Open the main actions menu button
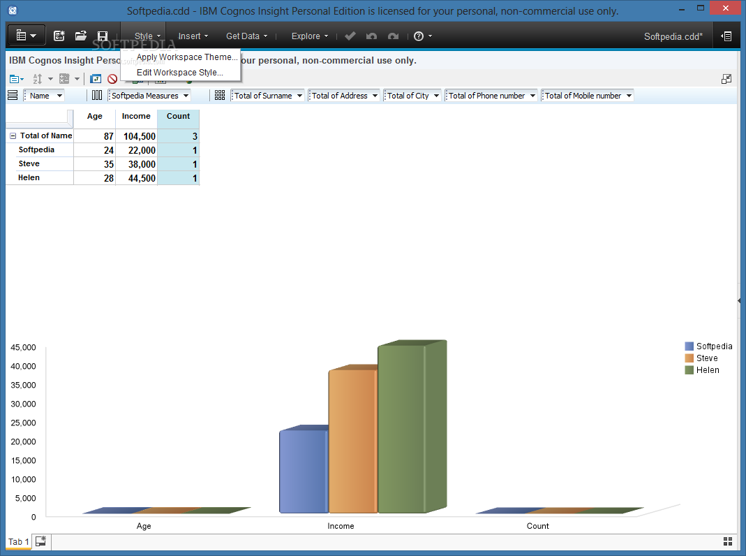 27,36
